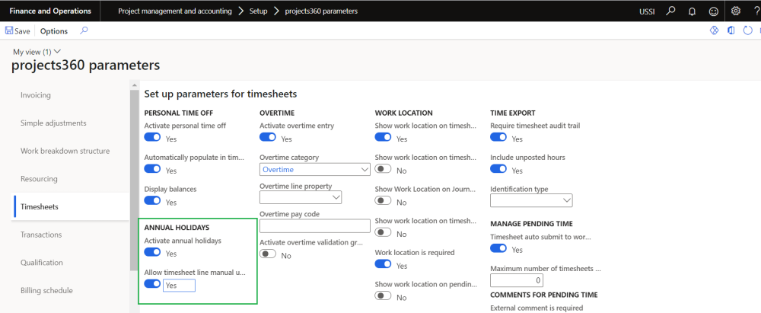This screenshot has height=313, width=761.
Task: Click the Power Apps diamond icon
Action: click(714, 31)
